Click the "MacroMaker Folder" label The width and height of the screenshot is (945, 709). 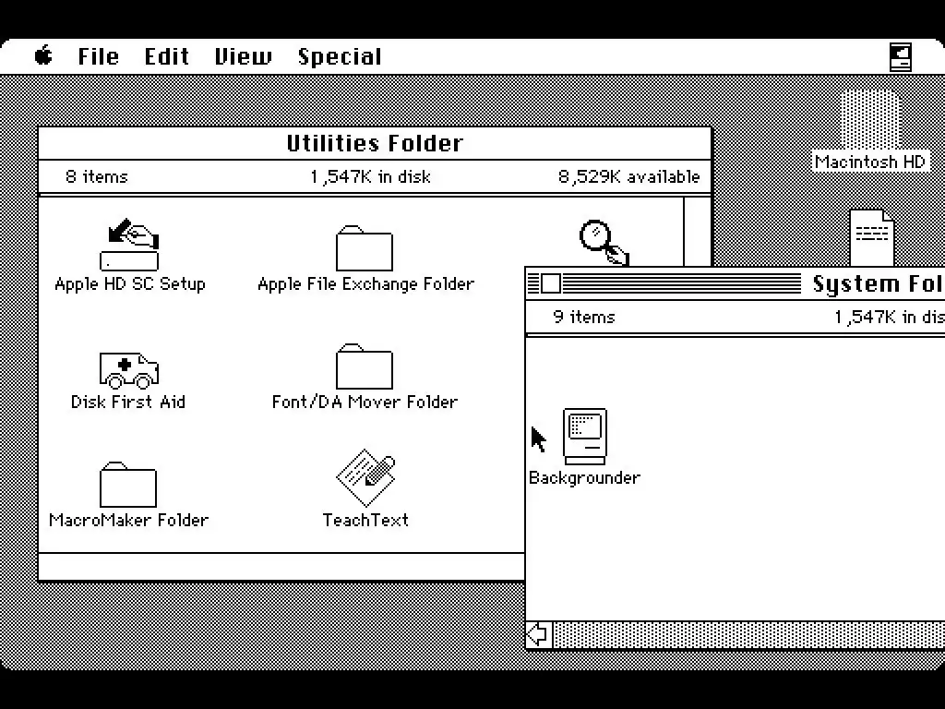pyautogui.click(x=128, y=521)
